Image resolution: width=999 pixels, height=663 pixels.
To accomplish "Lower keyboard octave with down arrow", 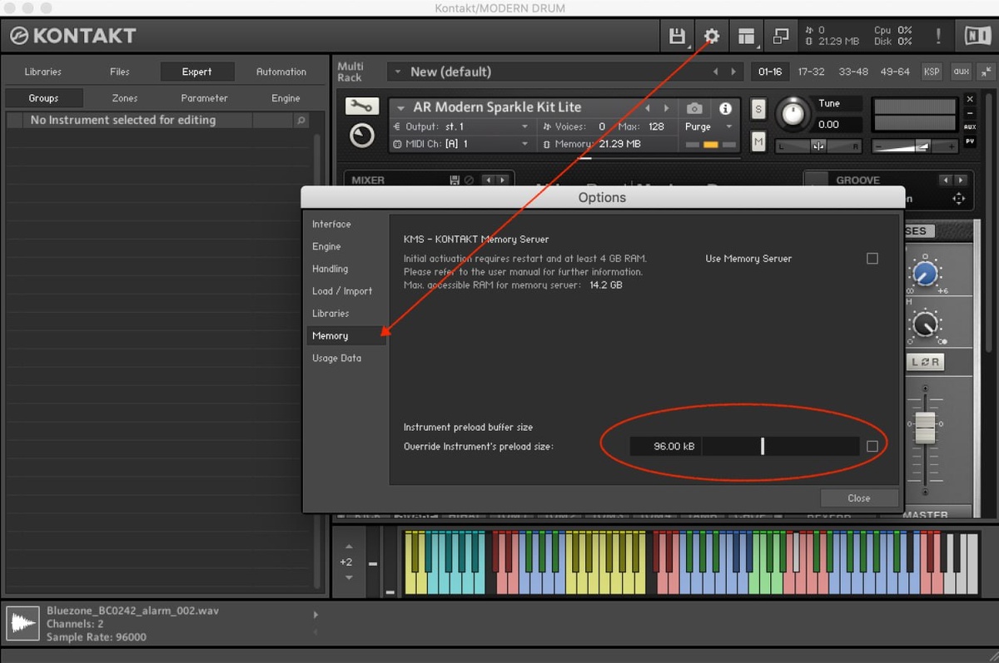I will click(349, 577).
